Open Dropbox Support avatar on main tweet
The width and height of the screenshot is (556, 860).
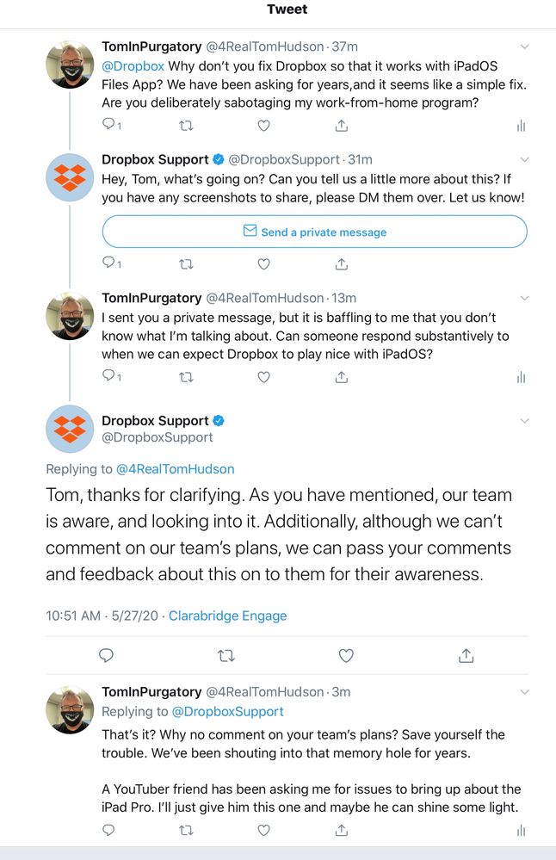[70, 429]
